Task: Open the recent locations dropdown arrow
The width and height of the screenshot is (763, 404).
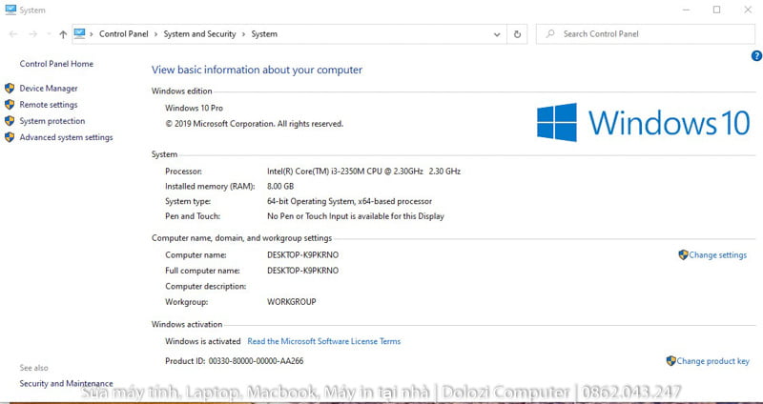Action: [49, 34]
